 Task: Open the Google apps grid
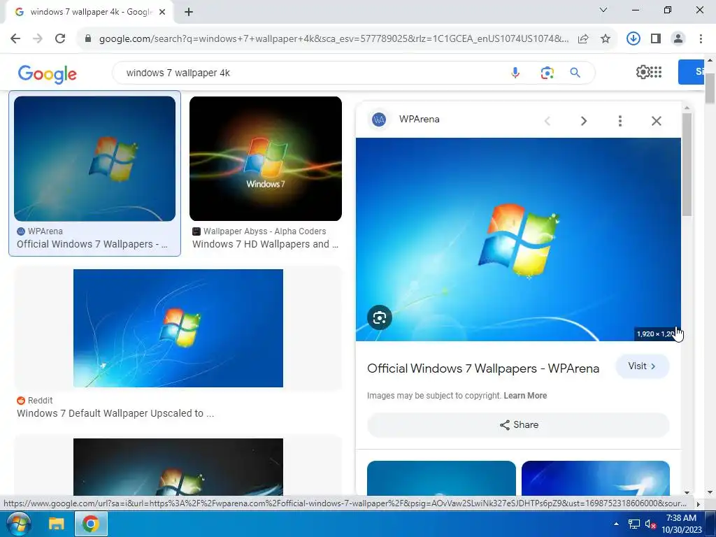pos(656,72)
